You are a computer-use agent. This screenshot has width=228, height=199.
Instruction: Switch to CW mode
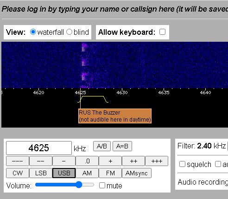pyautogui.click(x=18, y=173)
